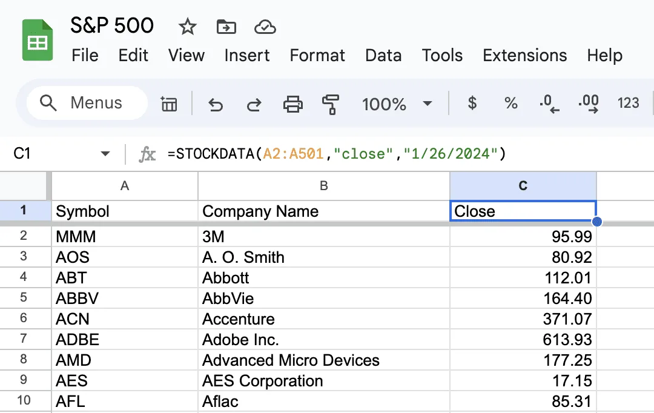The height and width of the screenshot is (413, 654).
Task: Select the 613.93 close price cell
Action: click(x=523, y=339)
